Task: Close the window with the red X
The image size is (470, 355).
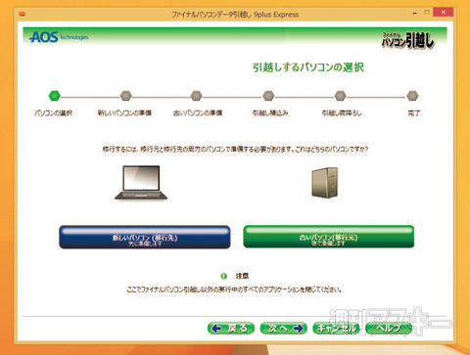Action: point(443,12)
